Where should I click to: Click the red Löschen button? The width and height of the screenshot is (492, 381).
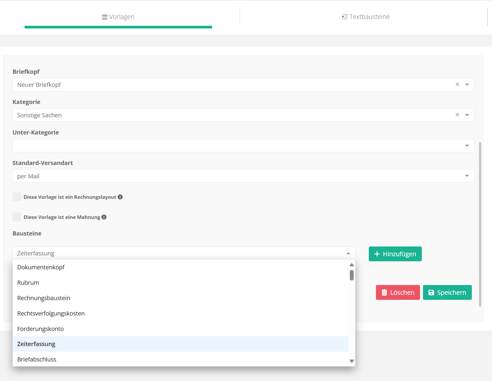(398, 292)
